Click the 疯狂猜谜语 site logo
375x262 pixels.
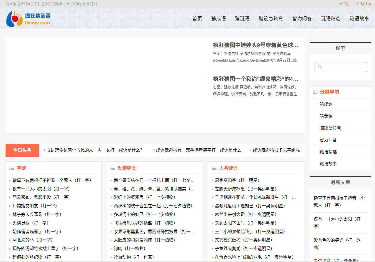click(28, 19)
